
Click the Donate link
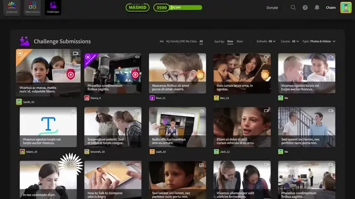point(272,8)
